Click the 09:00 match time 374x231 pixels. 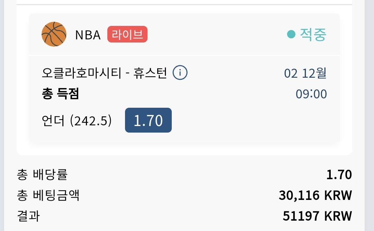[311, 94]
